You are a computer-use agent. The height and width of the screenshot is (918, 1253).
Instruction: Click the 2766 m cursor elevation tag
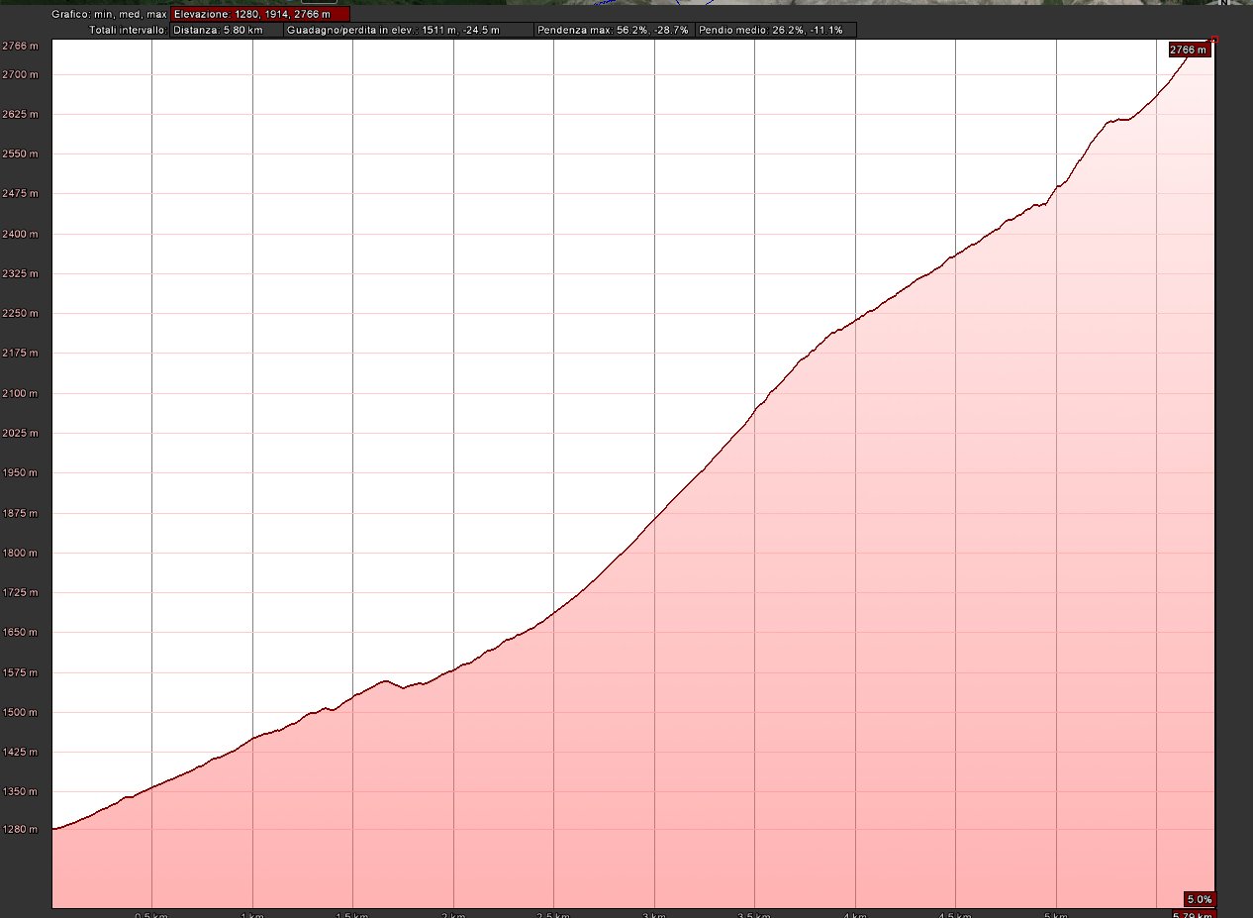coord(1188,50)
